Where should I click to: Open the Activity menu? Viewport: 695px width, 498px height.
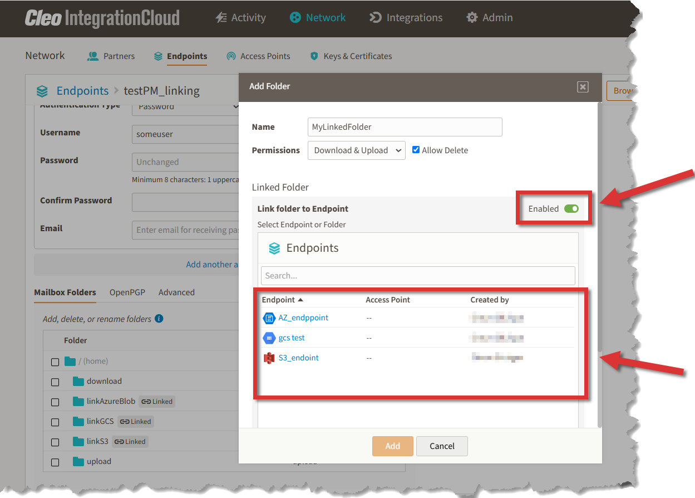click(x=240, y=18)
